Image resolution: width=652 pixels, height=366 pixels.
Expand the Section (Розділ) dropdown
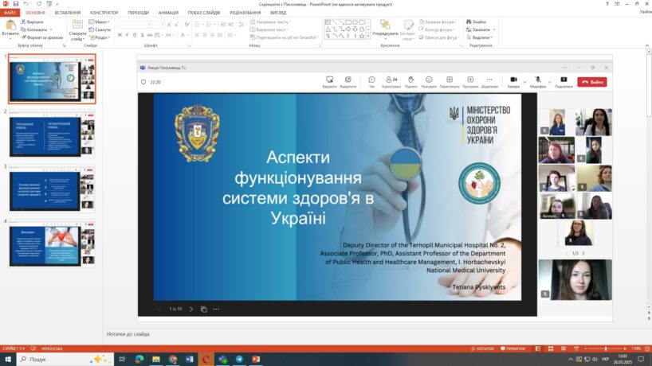pos(100,37)
